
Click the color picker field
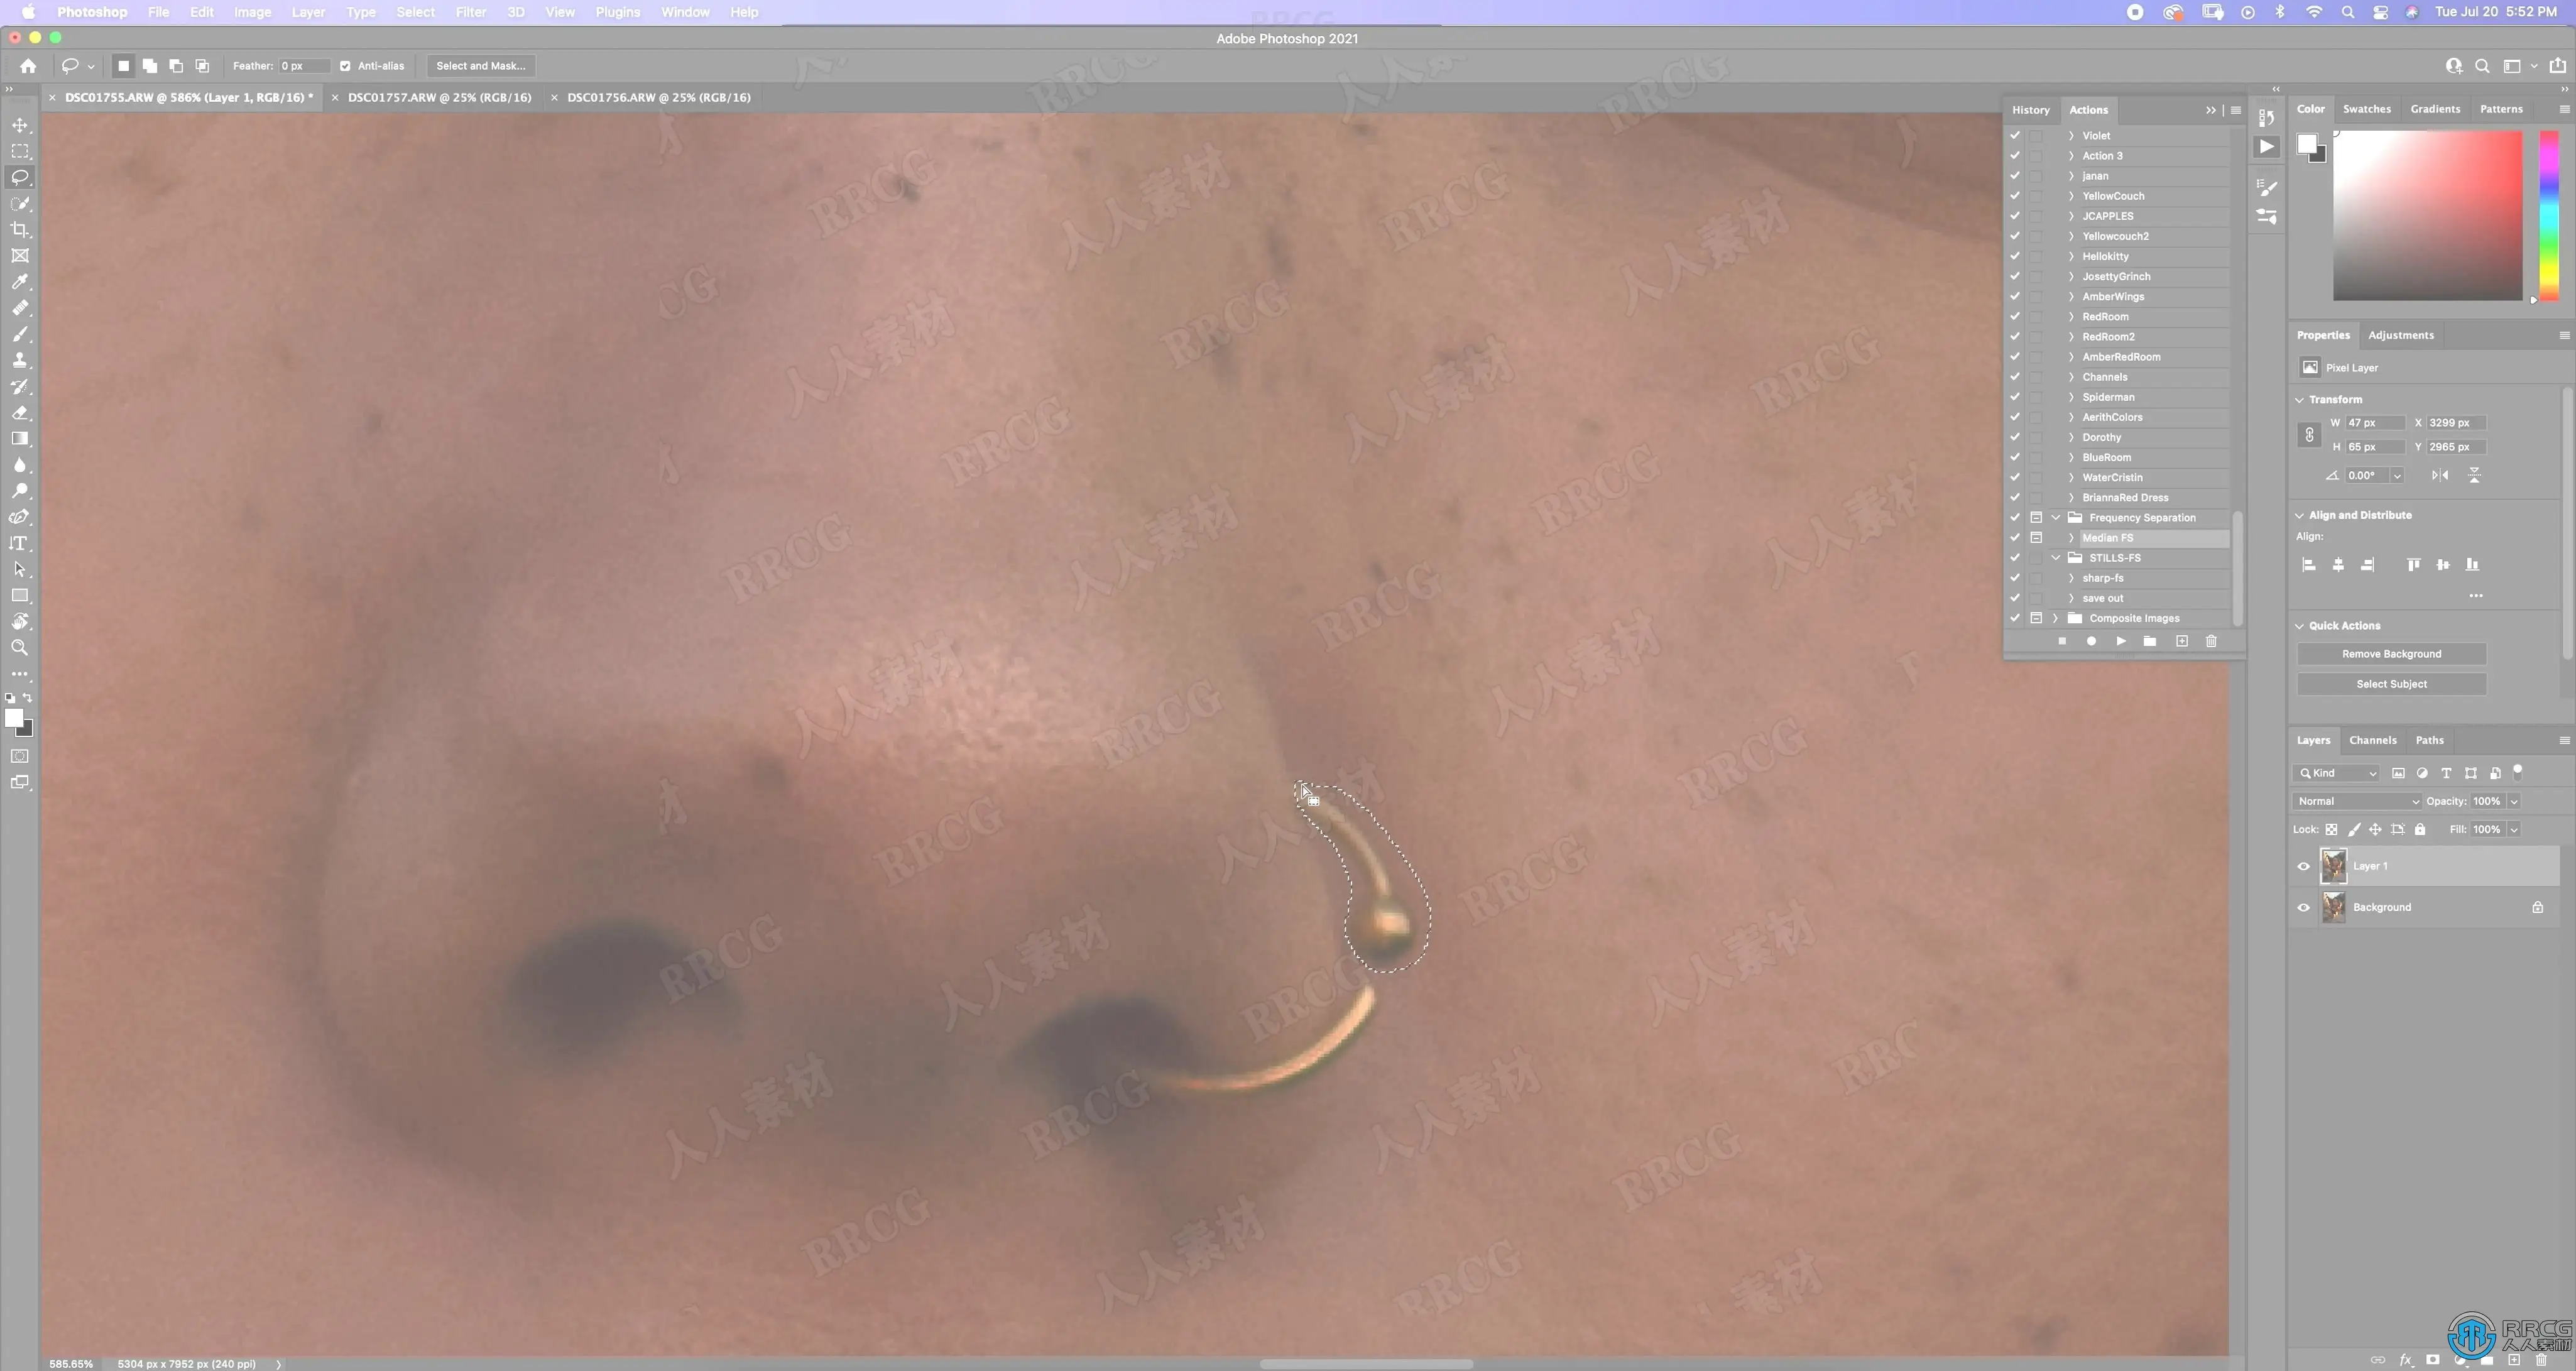[2427, 215]
